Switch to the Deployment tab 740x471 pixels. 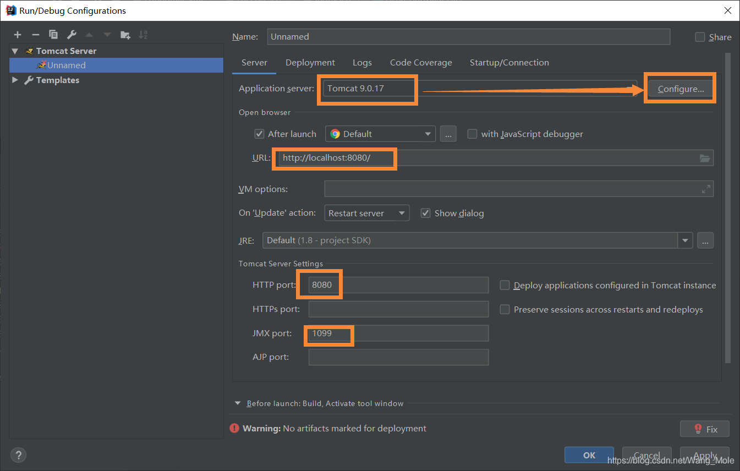(x=310, y=63)
